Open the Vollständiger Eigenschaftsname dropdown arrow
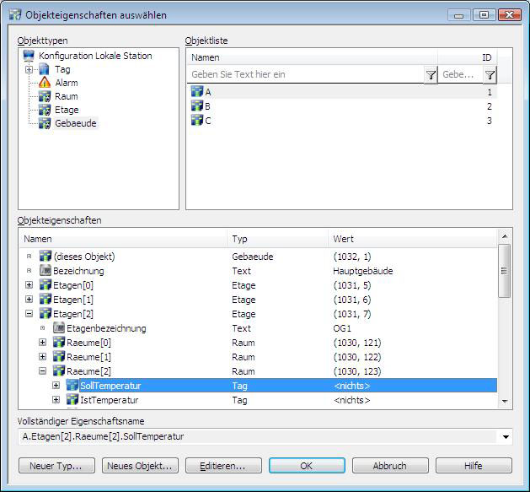 506,437
